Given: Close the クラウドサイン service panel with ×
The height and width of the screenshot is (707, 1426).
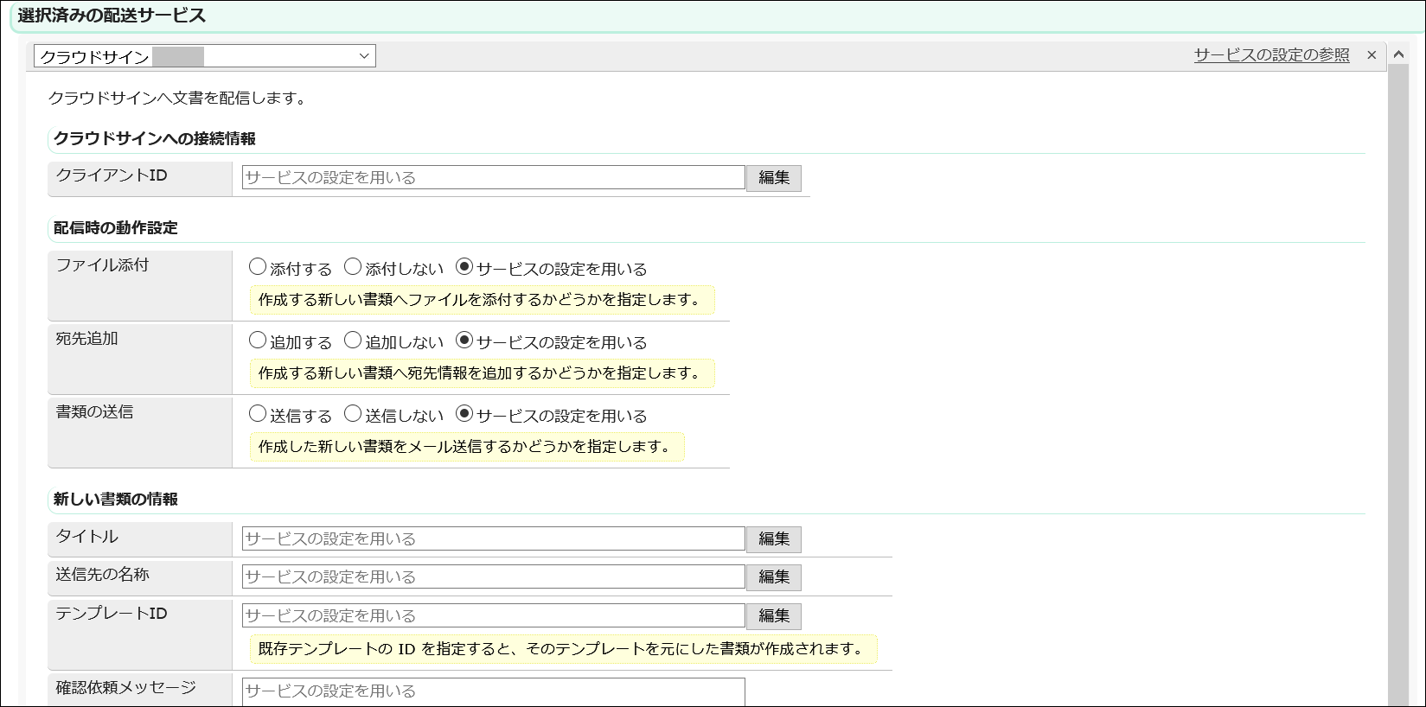Looking at the screenshot, I should (1372, 55).
